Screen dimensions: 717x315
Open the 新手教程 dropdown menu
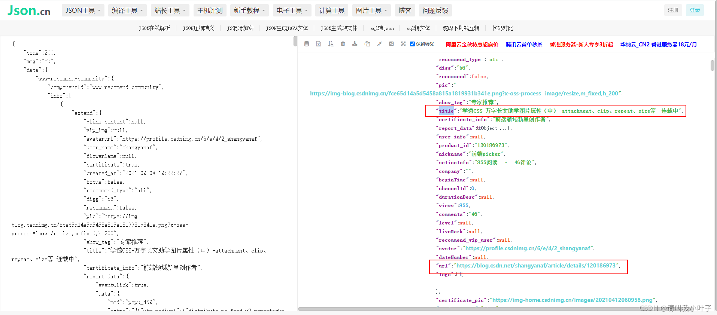(249, 10)
